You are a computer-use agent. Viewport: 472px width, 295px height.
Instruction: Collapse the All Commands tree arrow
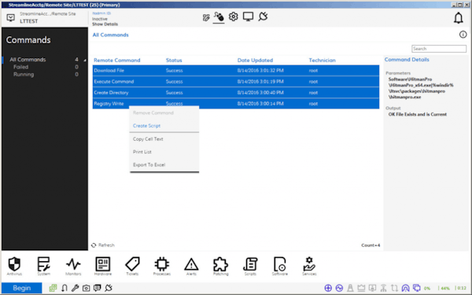pyautogui.click(x=85, y=61)
